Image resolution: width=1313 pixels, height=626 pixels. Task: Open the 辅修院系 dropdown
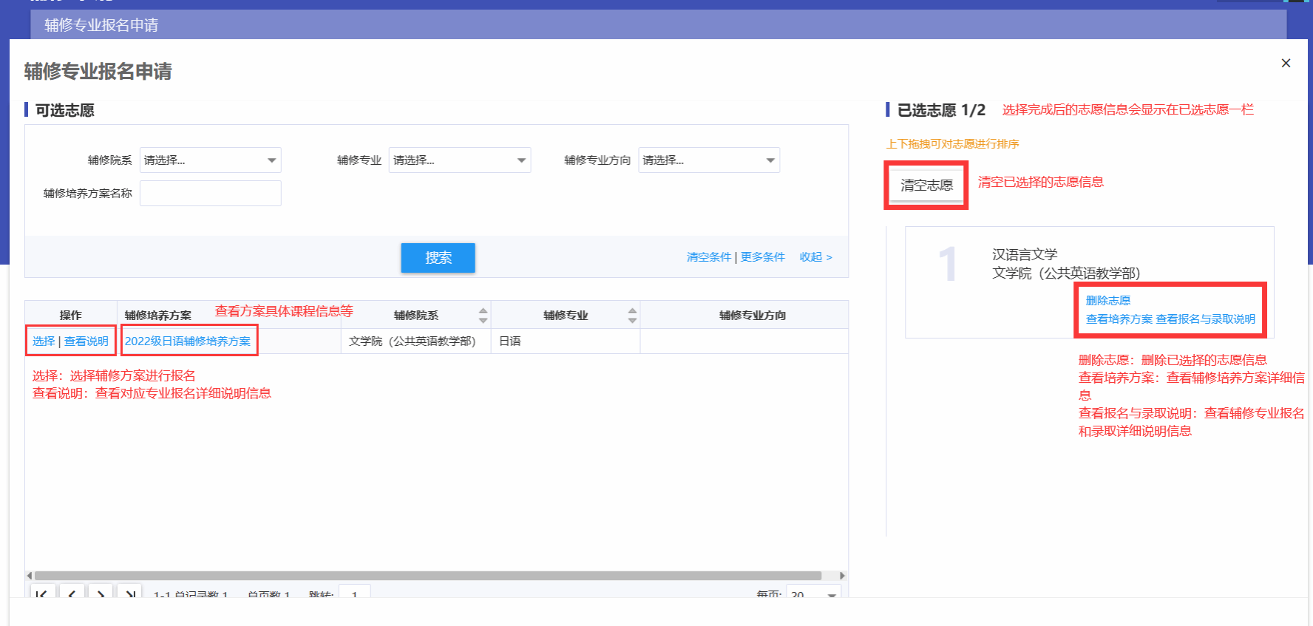pyautogui.click(x=210, y=160)
